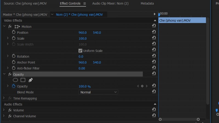This screenshot has width=219, height=123.
Task: Toggle the Channel Volume fx effect
Action: pos(10,116)
